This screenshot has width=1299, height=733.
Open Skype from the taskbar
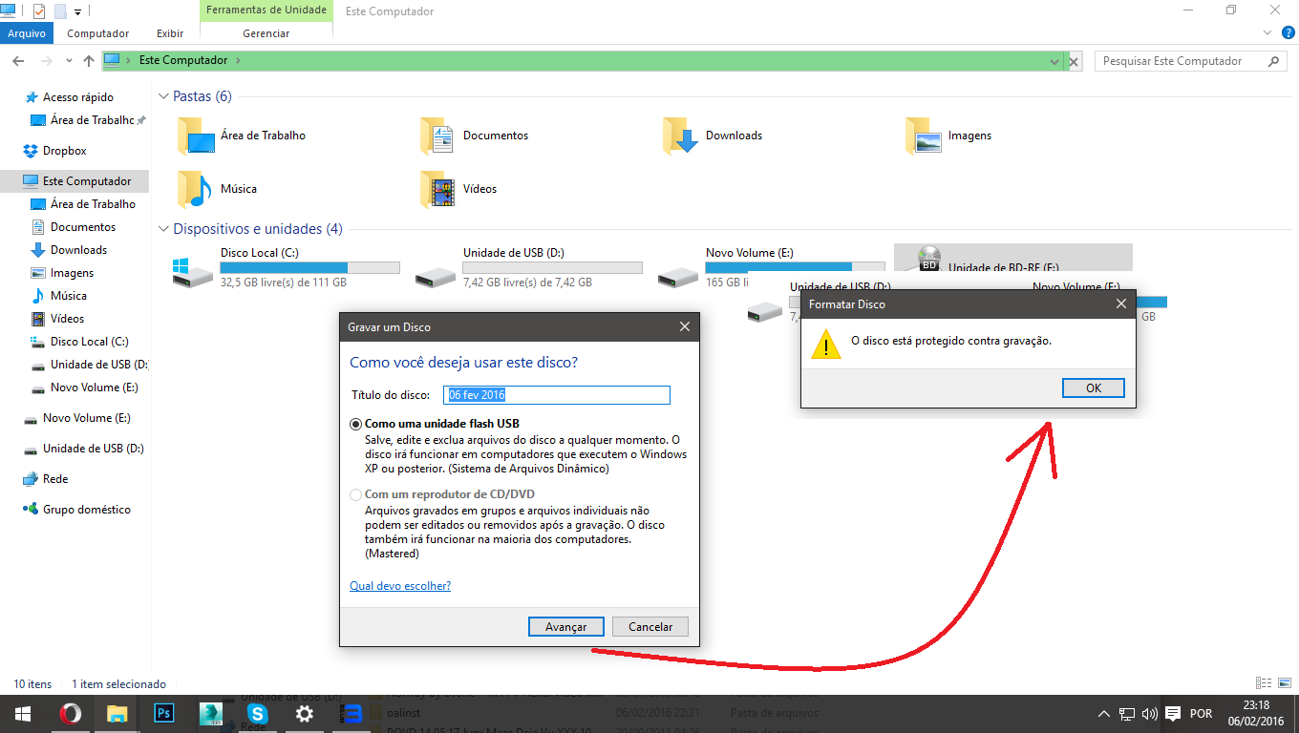[257, 714]
